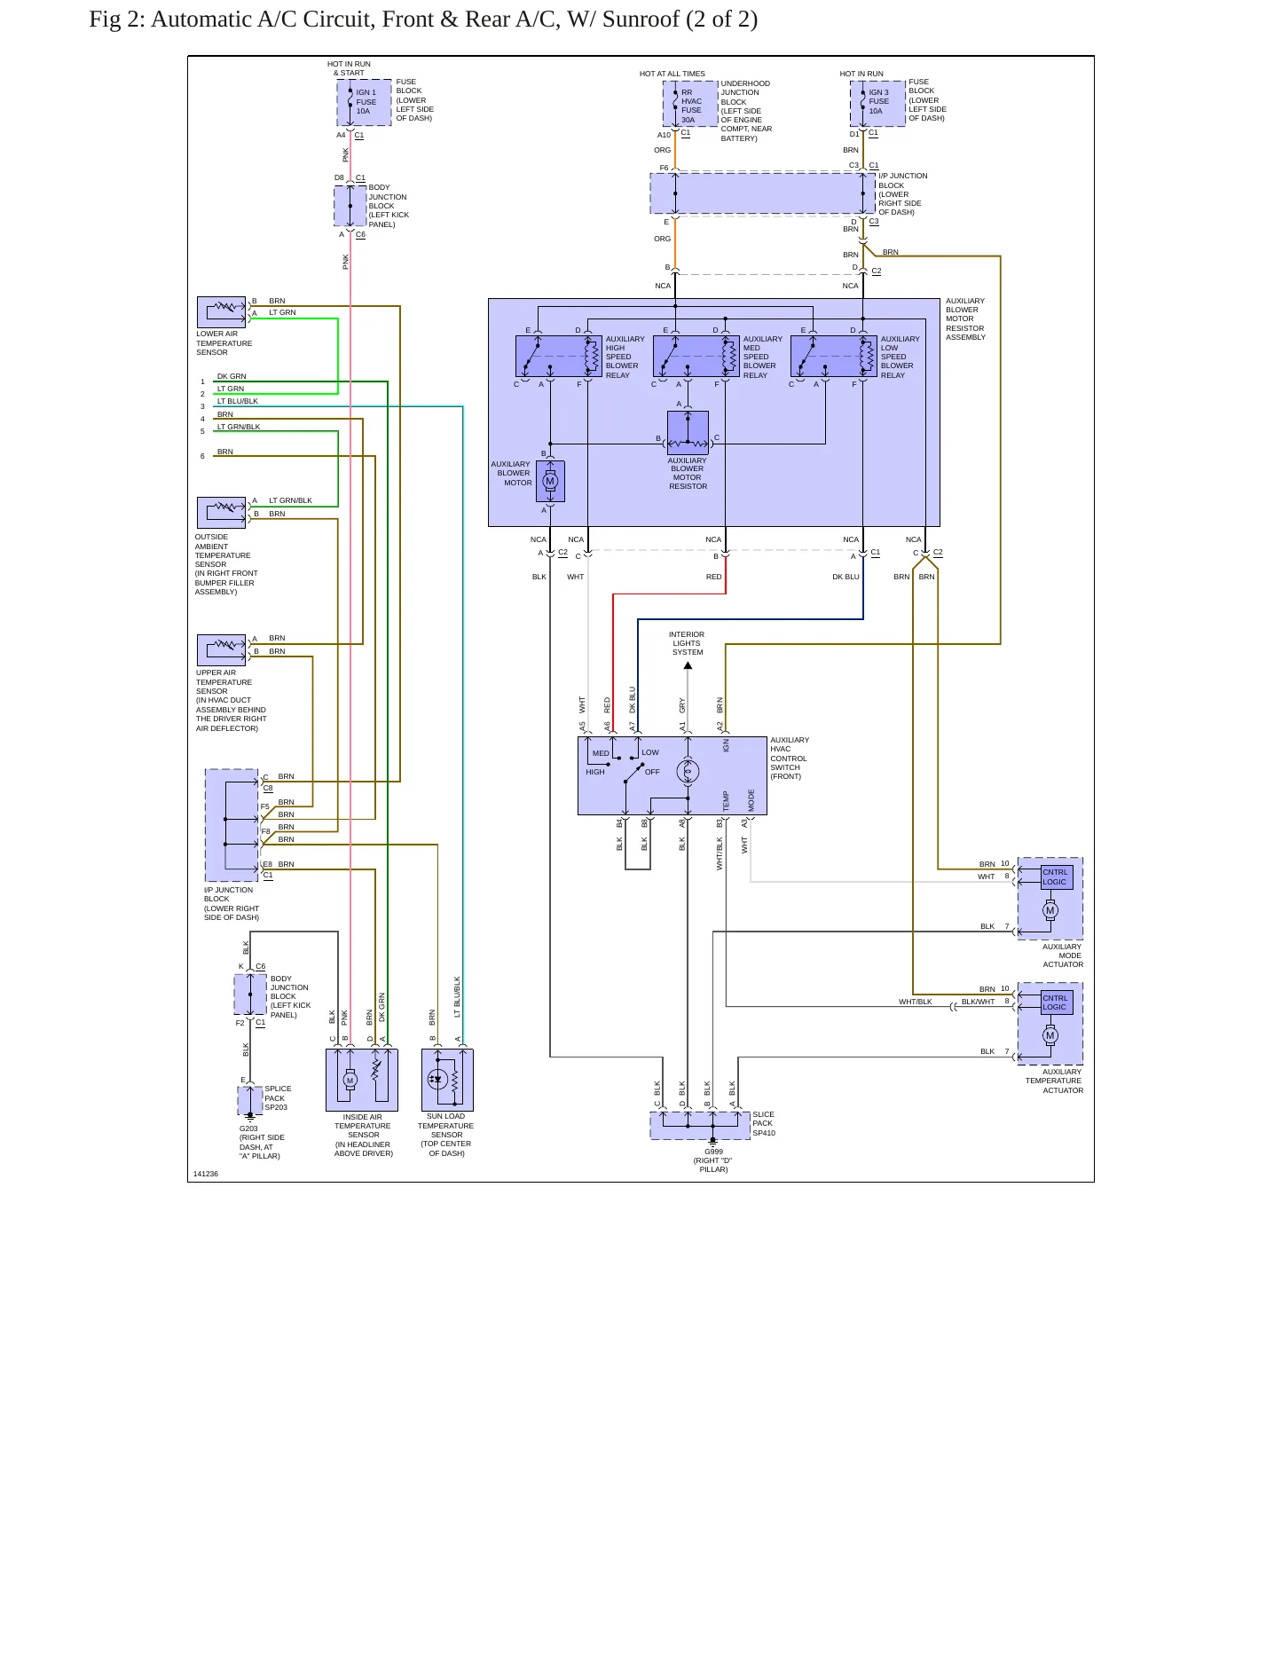Click the 'G203' ground label
The image size is (1282, 1659).
click(x=248, y=1129)
